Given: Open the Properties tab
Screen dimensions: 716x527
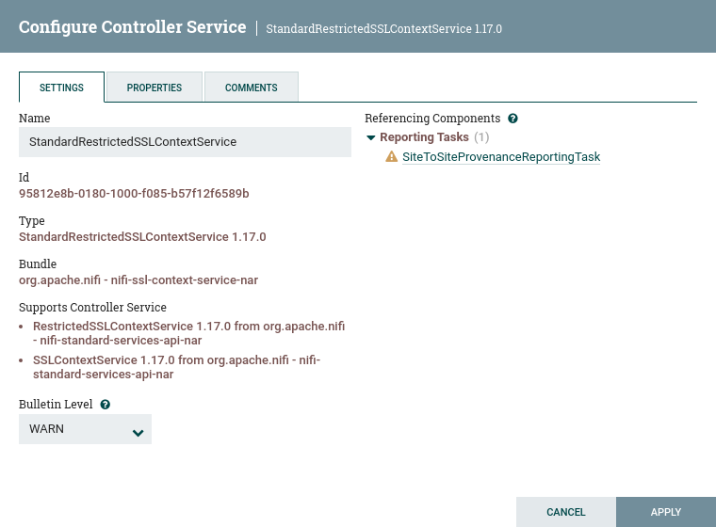Looking at the screenshot, I should [154, 88].
